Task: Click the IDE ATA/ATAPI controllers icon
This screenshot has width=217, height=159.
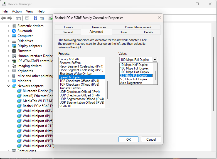Action: click(14, 61)
